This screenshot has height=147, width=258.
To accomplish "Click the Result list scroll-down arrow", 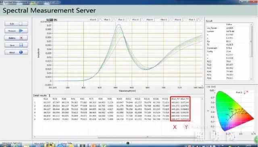I will 251,79.
